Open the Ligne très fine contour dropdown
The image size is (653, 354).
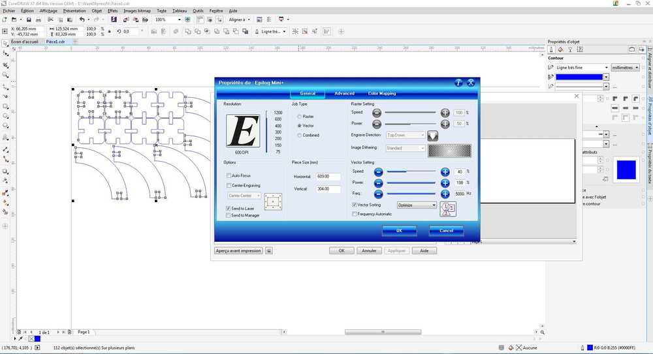[582, 67]
